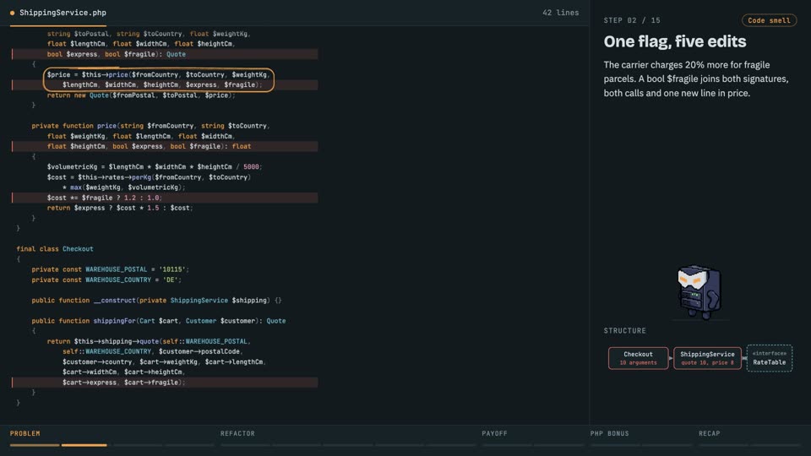The height and width of the screenshot is (456, 811).
Task: Click the STRUCTURE section label
Action: point(625,330)
